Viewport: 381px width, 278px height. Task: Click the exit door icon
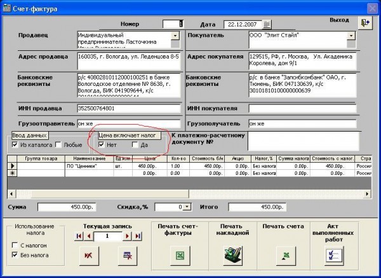pos(364,22)
